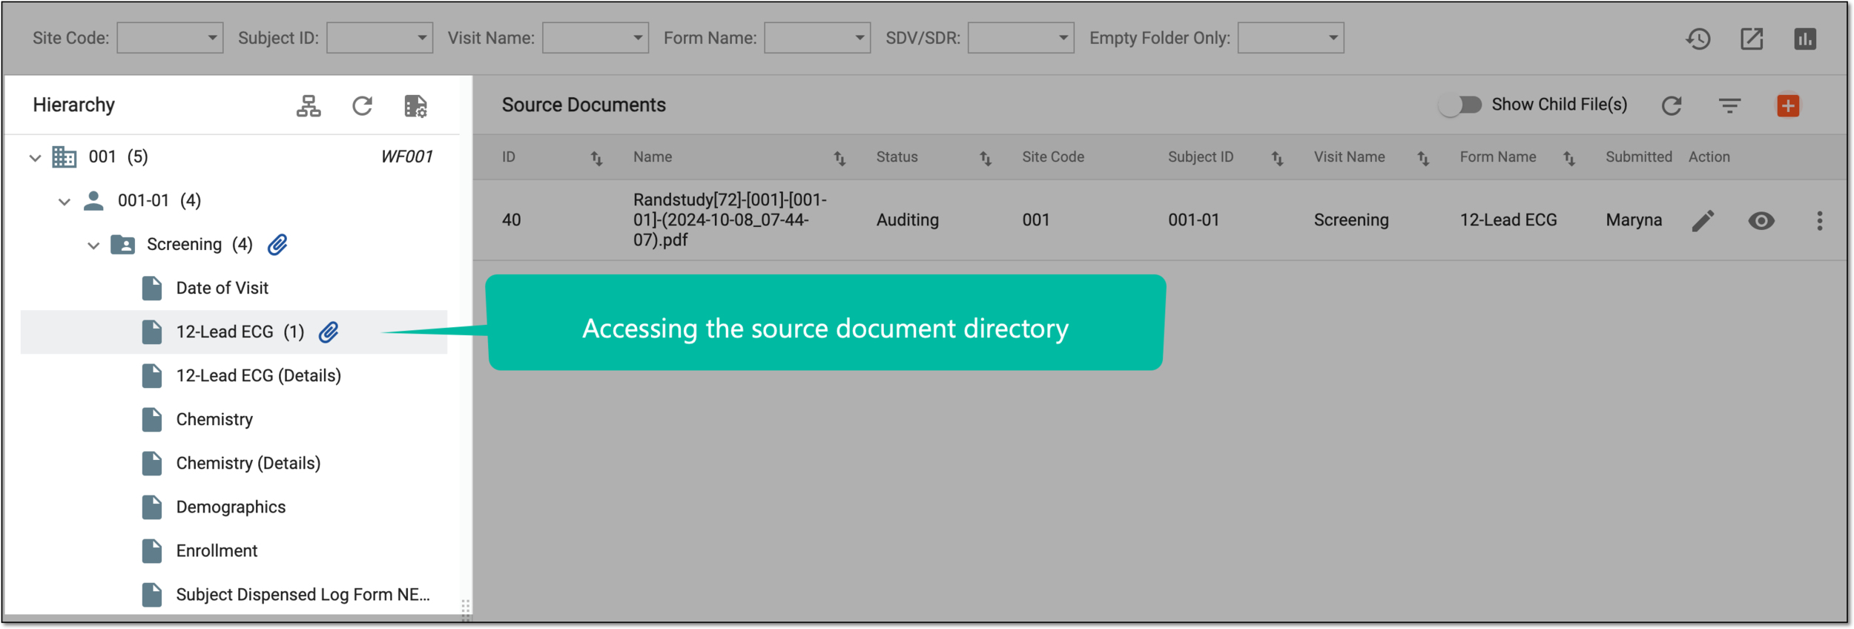Select the Chemistry (Details) form
This screenshot has height=629, width=1854.
248,463
